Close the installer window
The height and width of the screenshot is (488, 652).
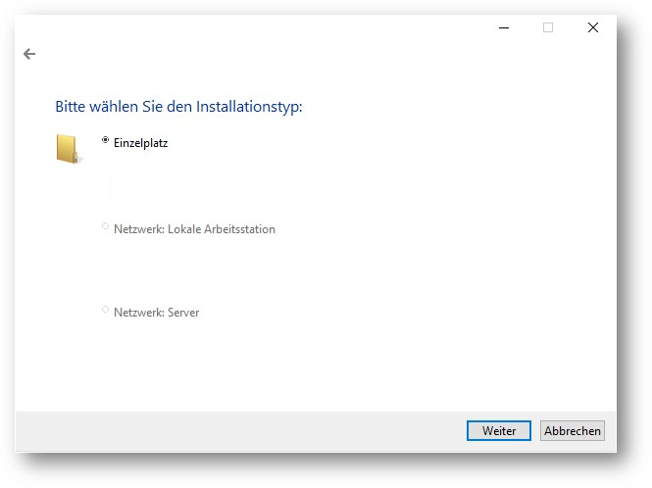click(593, 27)
